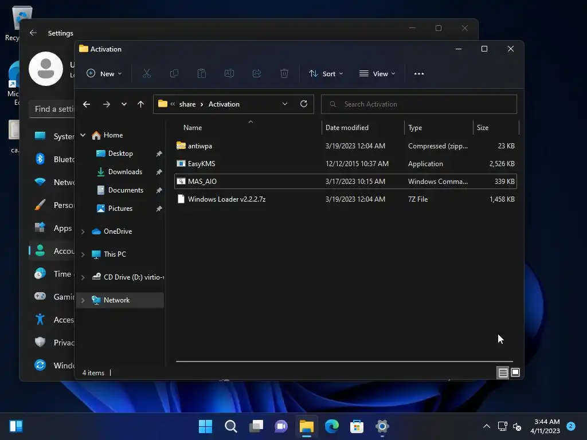Click the Settings back arrow
This screenshot has width=587, height=440.
[33, 33]
